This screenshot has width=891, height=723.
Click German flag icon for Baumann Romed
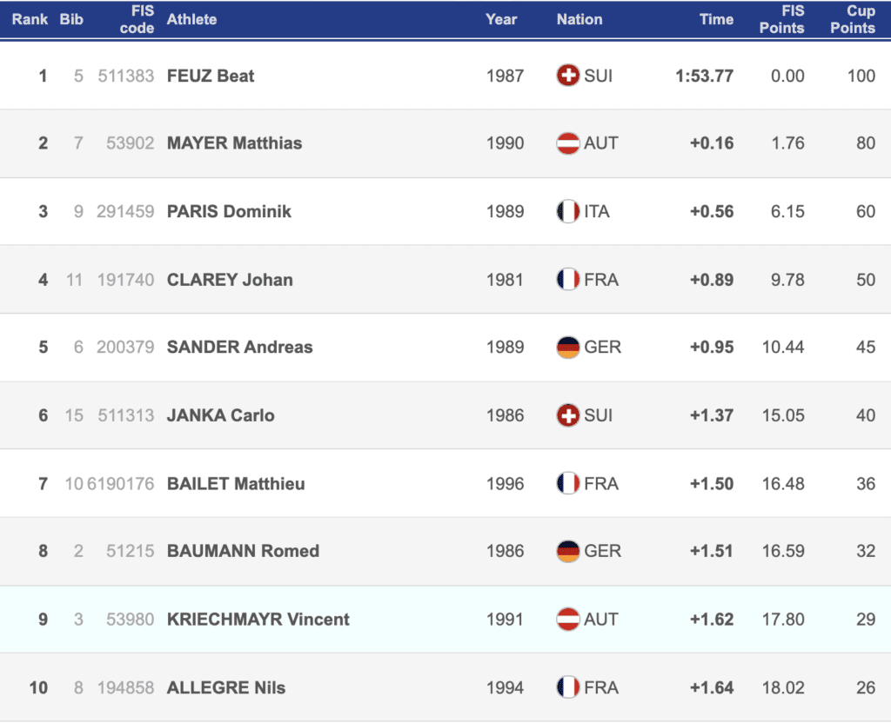(x=567, y=551)
